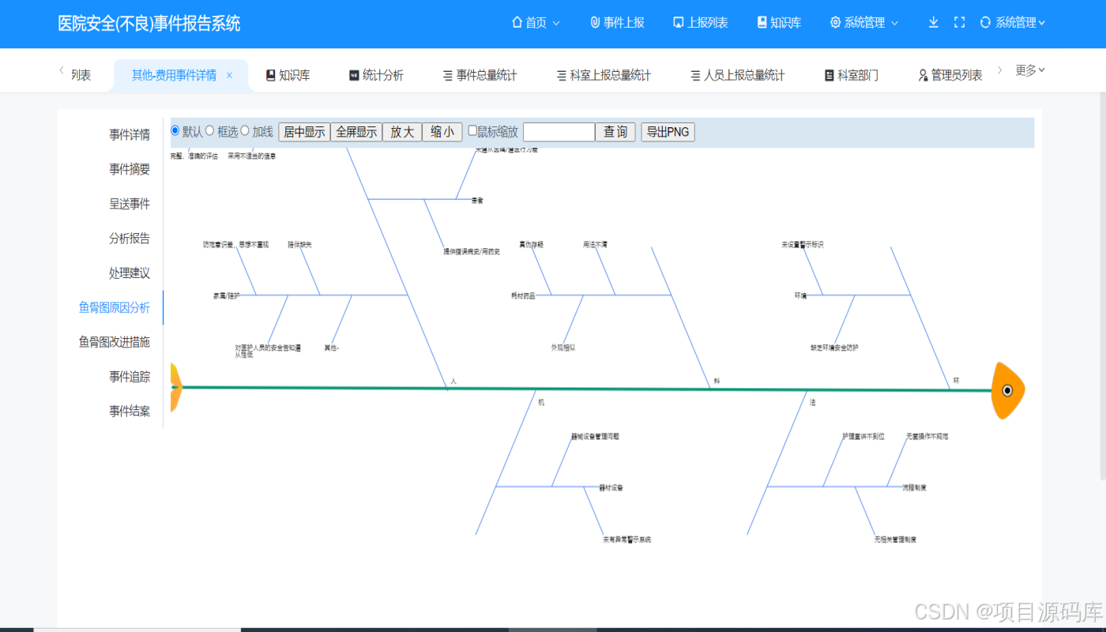Focus the search input before 查询

point(559,132)
